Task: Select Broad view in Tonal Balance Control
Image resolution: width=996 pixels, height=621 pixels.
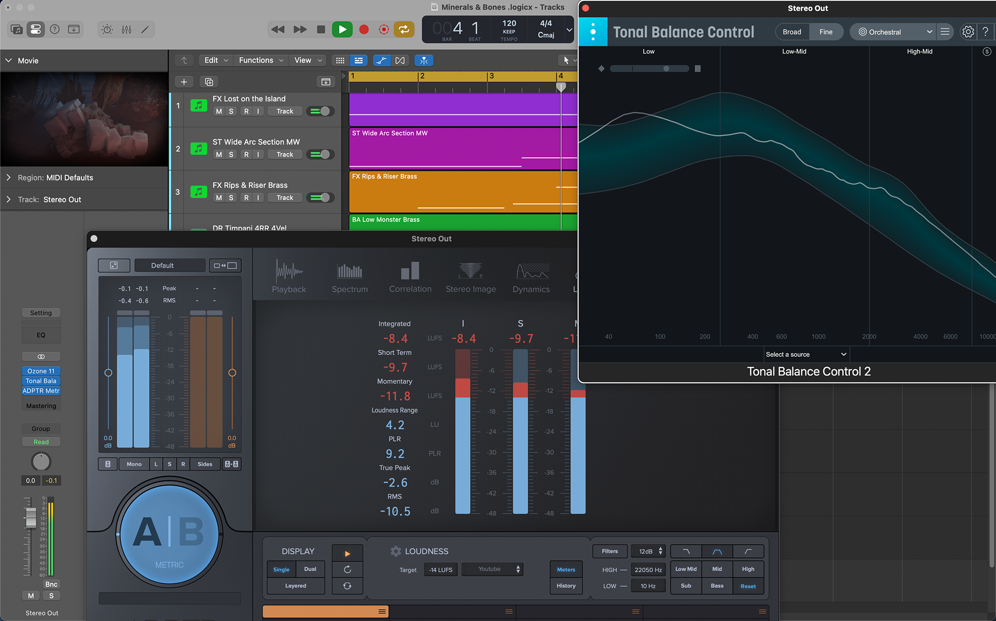Action: point(792,32)
